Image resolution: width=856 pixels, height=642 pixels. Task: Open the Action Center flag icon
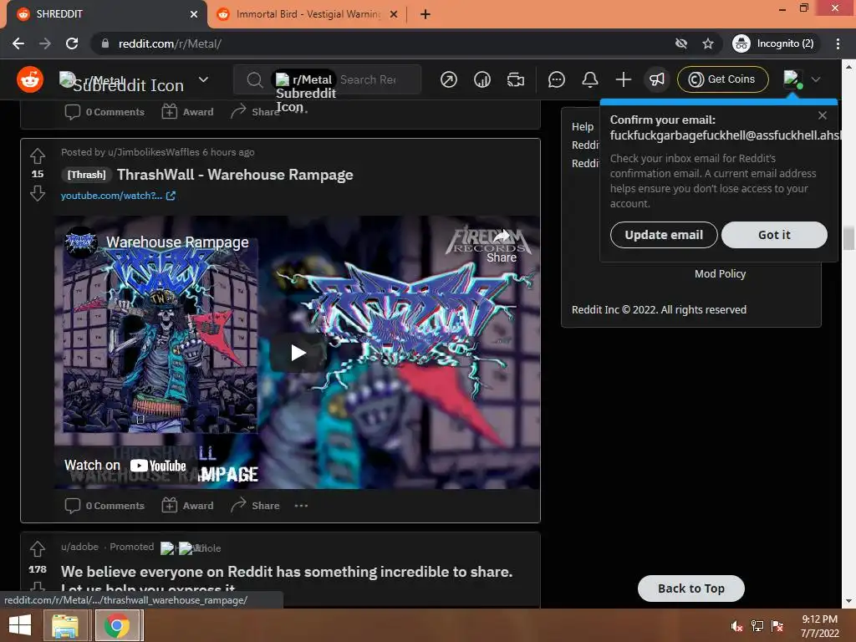(777, 626)
